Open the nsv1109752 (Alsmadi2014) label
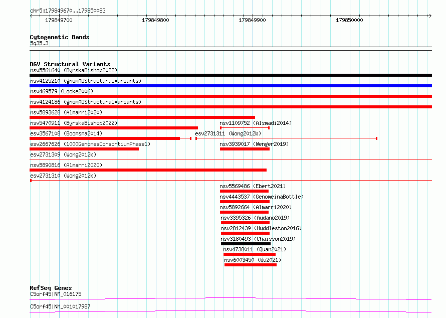 [256, 123]
